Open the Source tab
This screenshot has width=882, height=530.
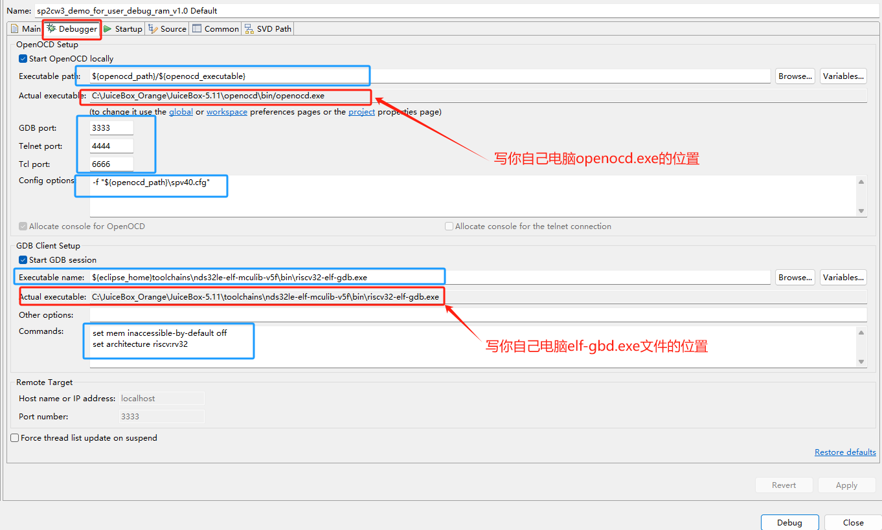[168, 29]
